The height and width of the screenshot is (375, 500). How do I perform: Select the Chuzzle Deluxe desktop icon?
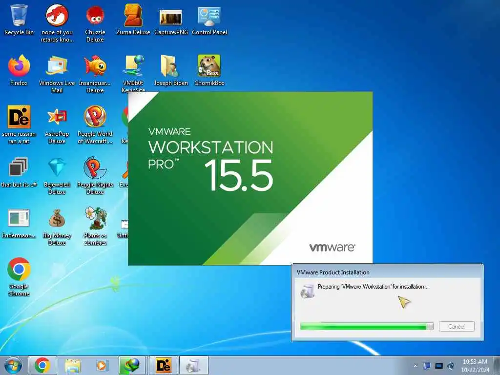95,22
